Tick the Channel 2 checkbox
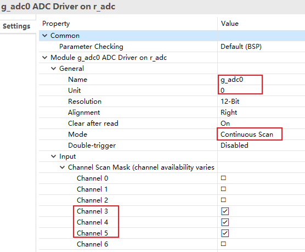This screenshot has height=252, width=305. 223,200
